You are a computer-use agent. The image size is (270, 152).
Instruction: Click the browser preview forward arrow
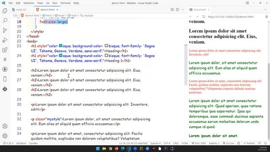(197, 17)
